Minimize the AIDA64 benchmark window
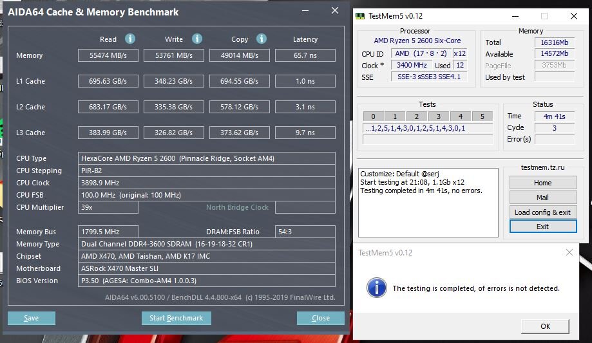 tap(305, 11)
